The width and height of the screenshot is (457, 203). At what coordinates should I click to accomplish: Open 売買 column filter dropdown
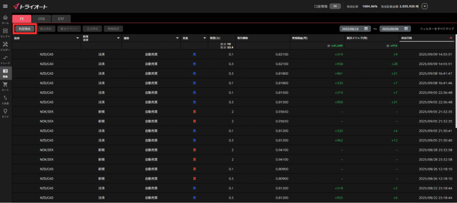pos(204,38)
